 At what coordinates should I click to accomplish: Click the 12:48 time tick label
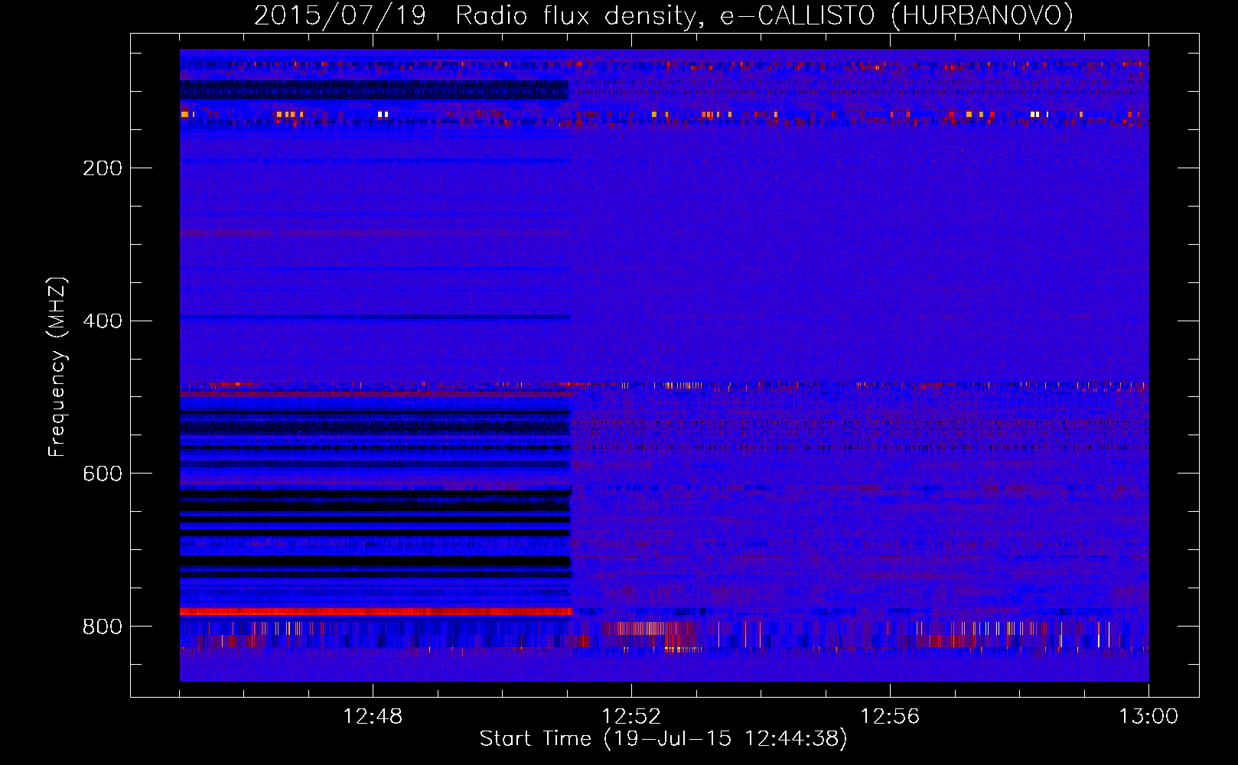click(x=373, y=717)
